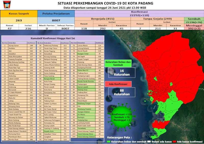Click the 'Selesai Pantau' label
Viewport: 204px width, 144px height.
click(65, 25)
